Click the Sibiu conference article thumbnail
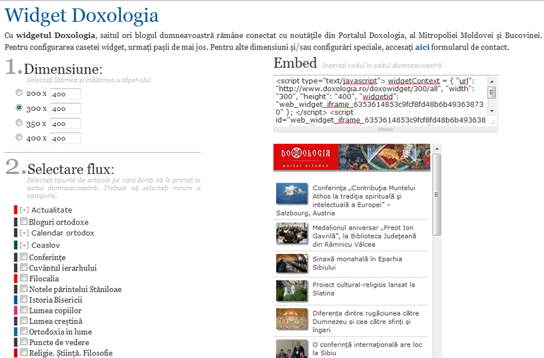Screen dimensions: 544x358 tap(290, 348)
